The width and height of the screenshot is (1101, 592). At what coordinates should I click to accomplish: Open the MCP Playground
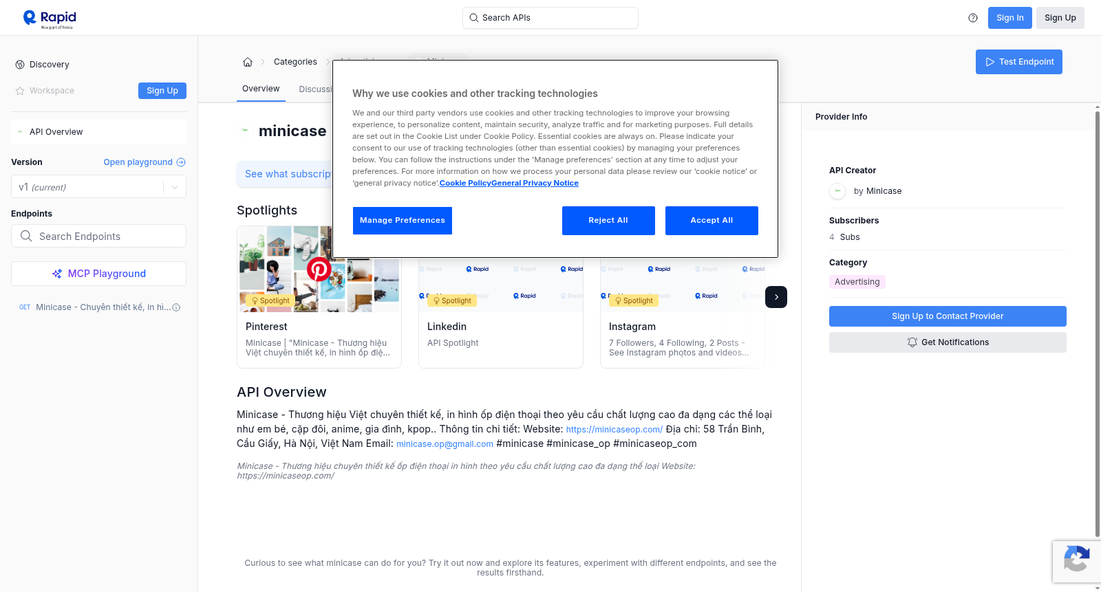98,274
